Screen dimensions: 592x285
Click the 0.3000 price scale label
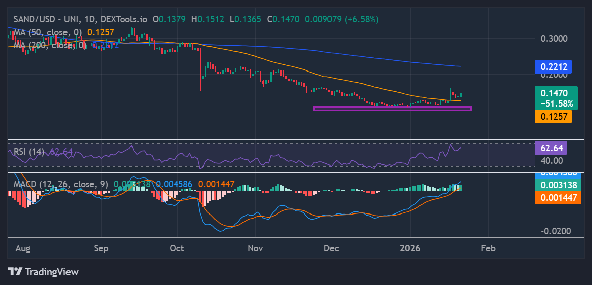554,39
